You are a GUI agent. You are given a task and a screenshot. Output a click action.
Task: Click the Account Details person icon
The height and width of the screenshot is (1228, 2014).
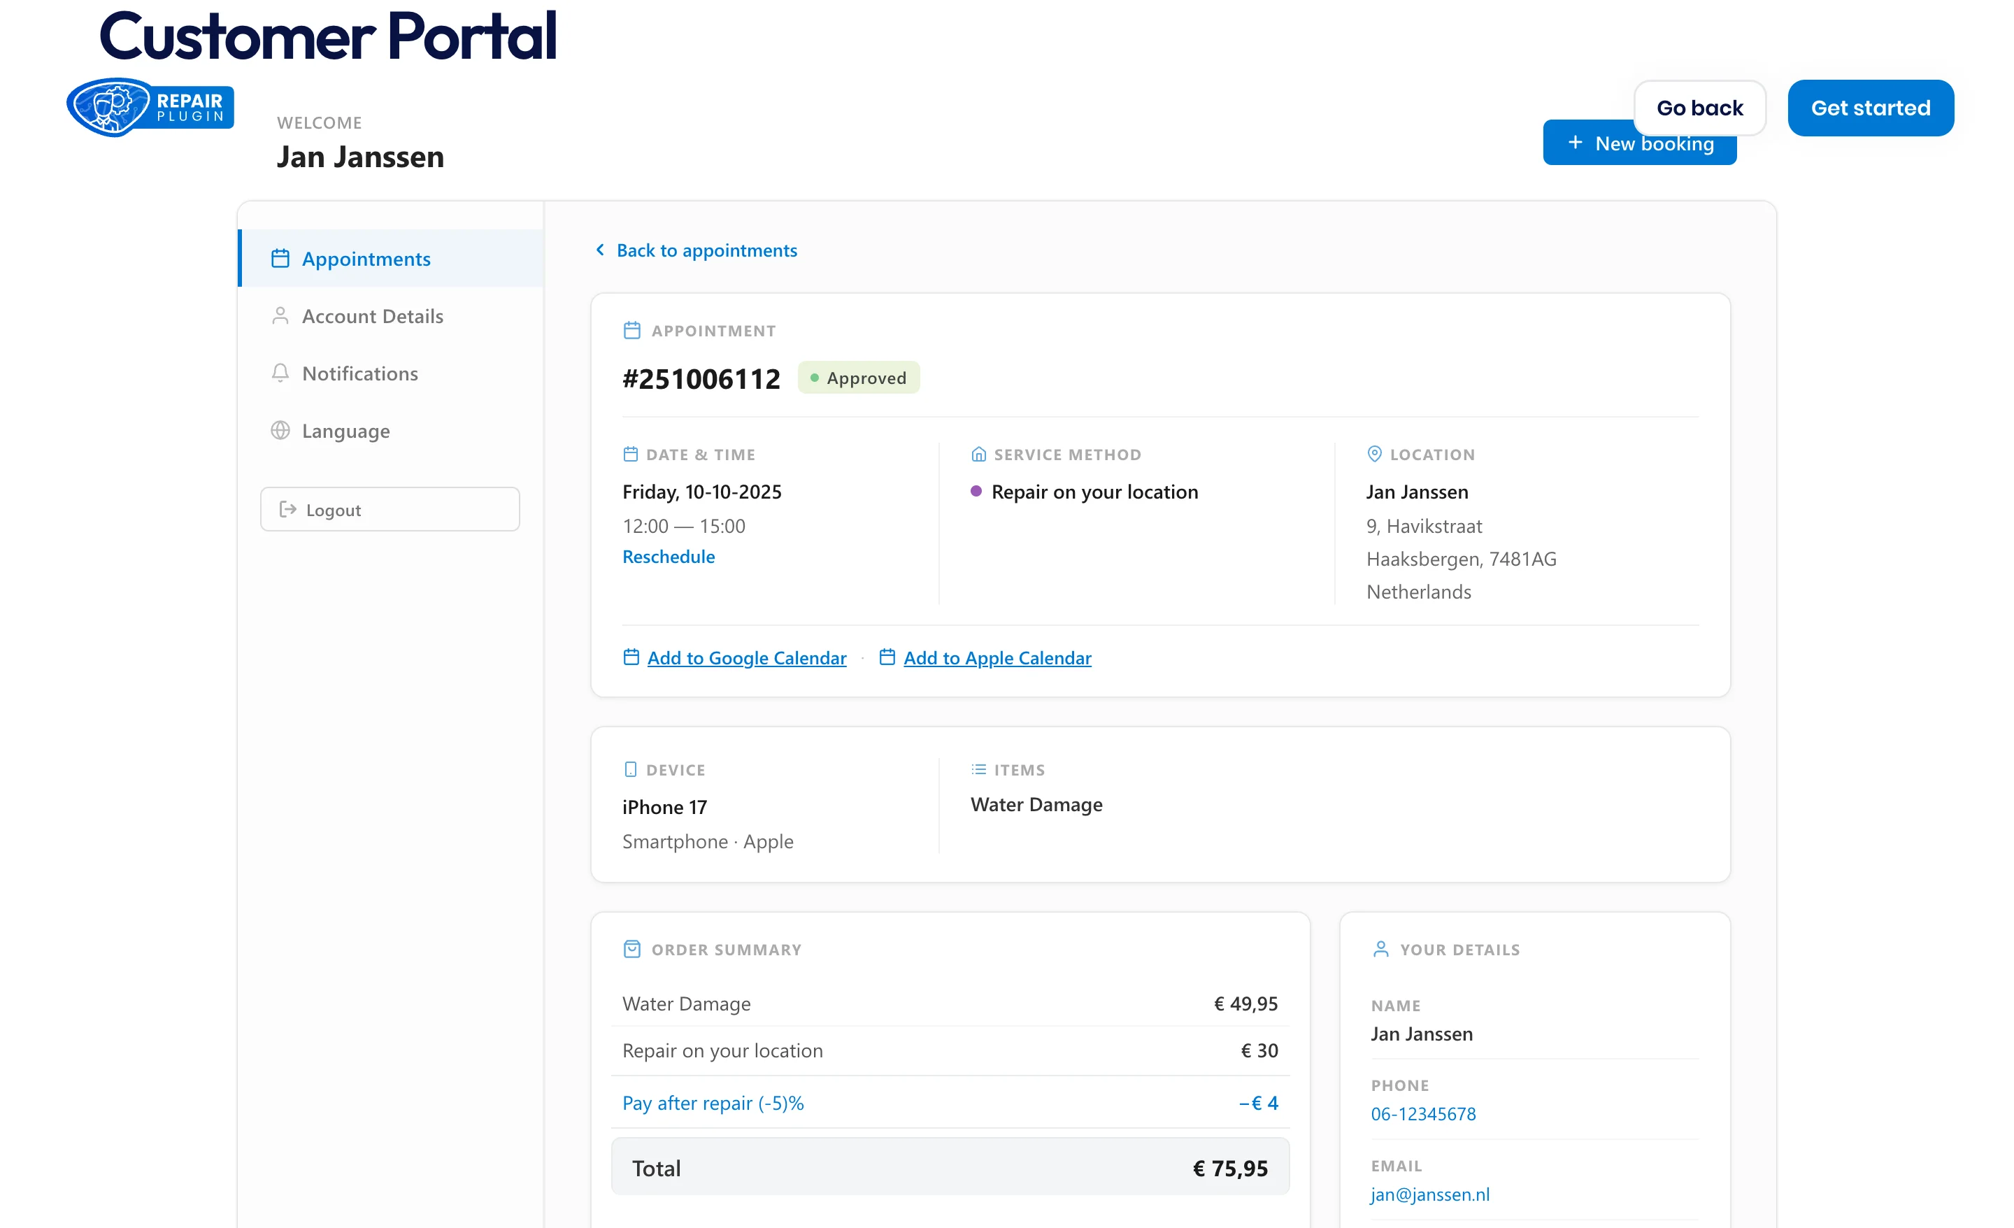(x=280, y=316)
